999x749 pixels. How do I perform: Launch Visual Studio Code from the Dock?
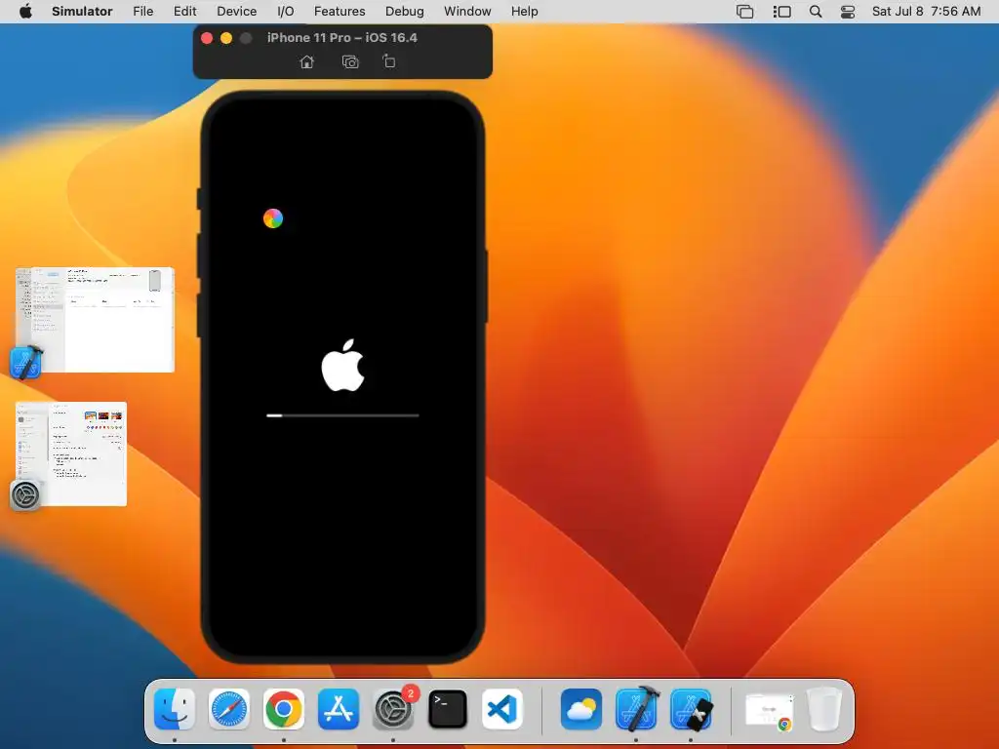pos(502,709)
